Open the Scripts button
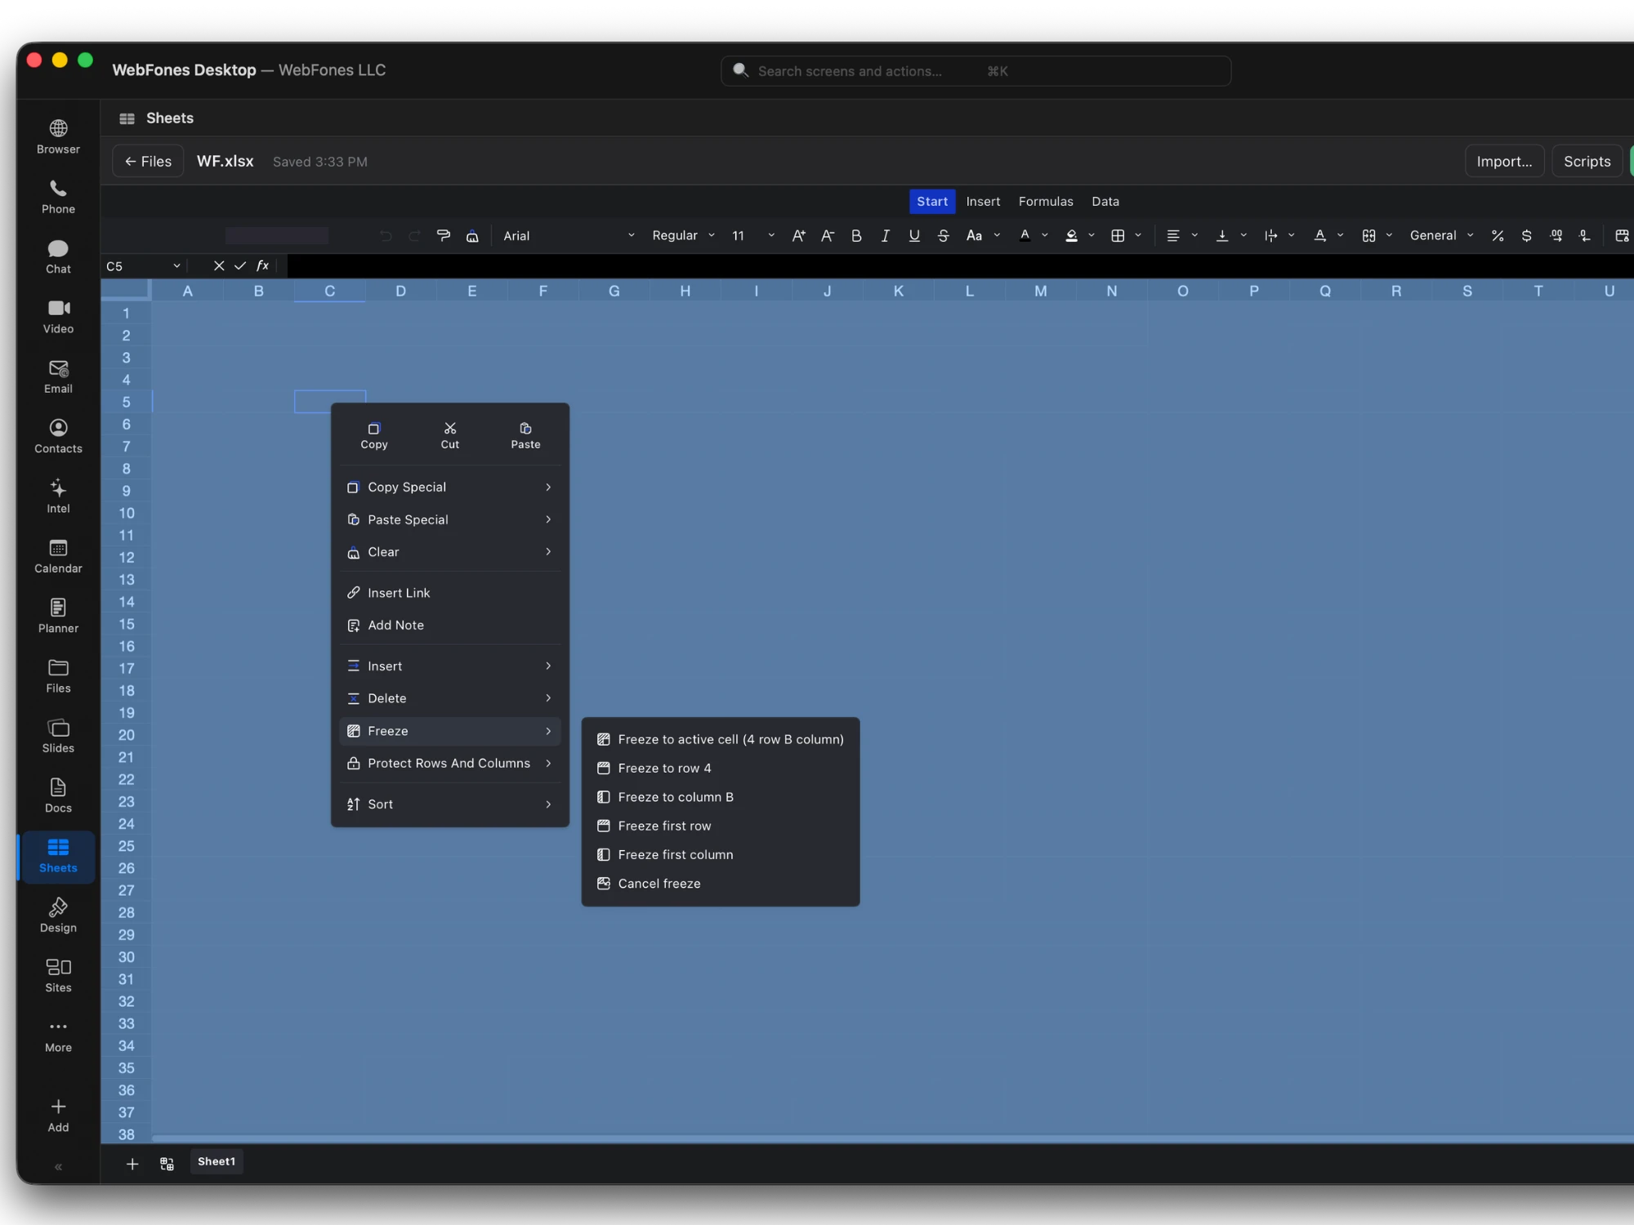 1587,162
